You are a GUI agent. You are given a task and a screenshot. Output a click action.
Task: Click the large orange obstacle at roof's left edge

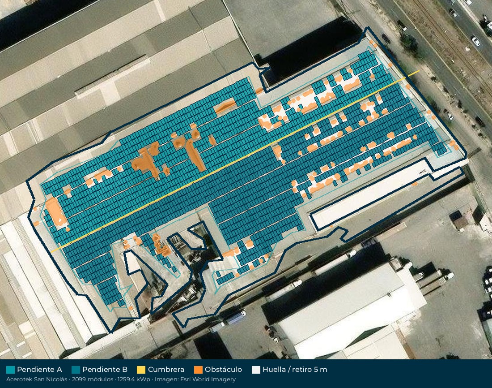tap(56, 211)
